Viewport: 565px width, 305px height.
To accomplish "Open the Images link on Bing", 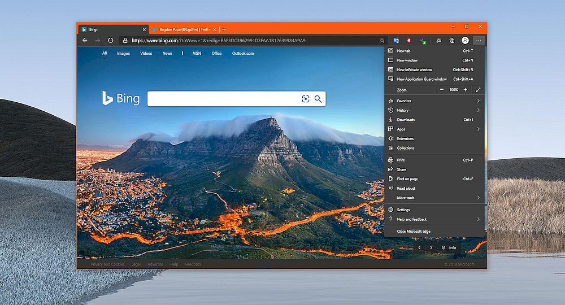I will 123,54.
